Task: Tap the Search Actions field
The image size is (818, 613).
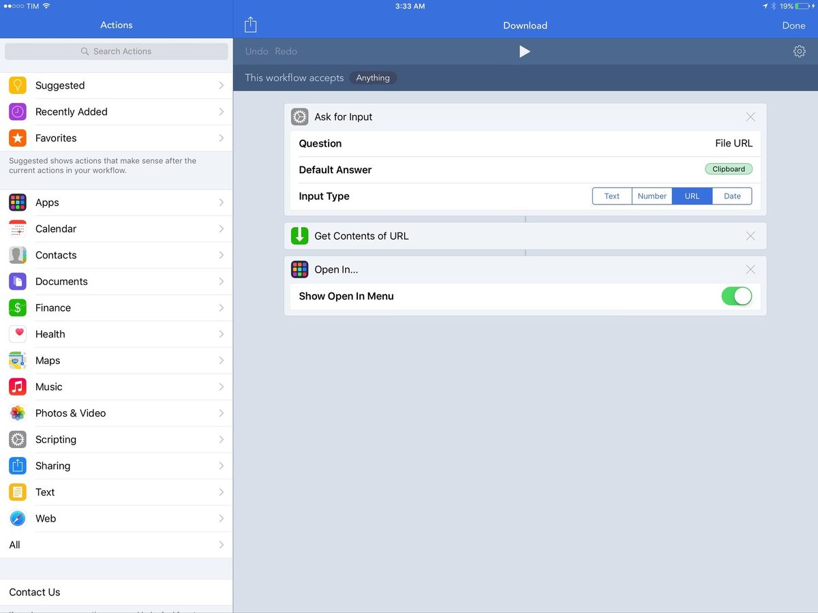Action: (116, 51)
